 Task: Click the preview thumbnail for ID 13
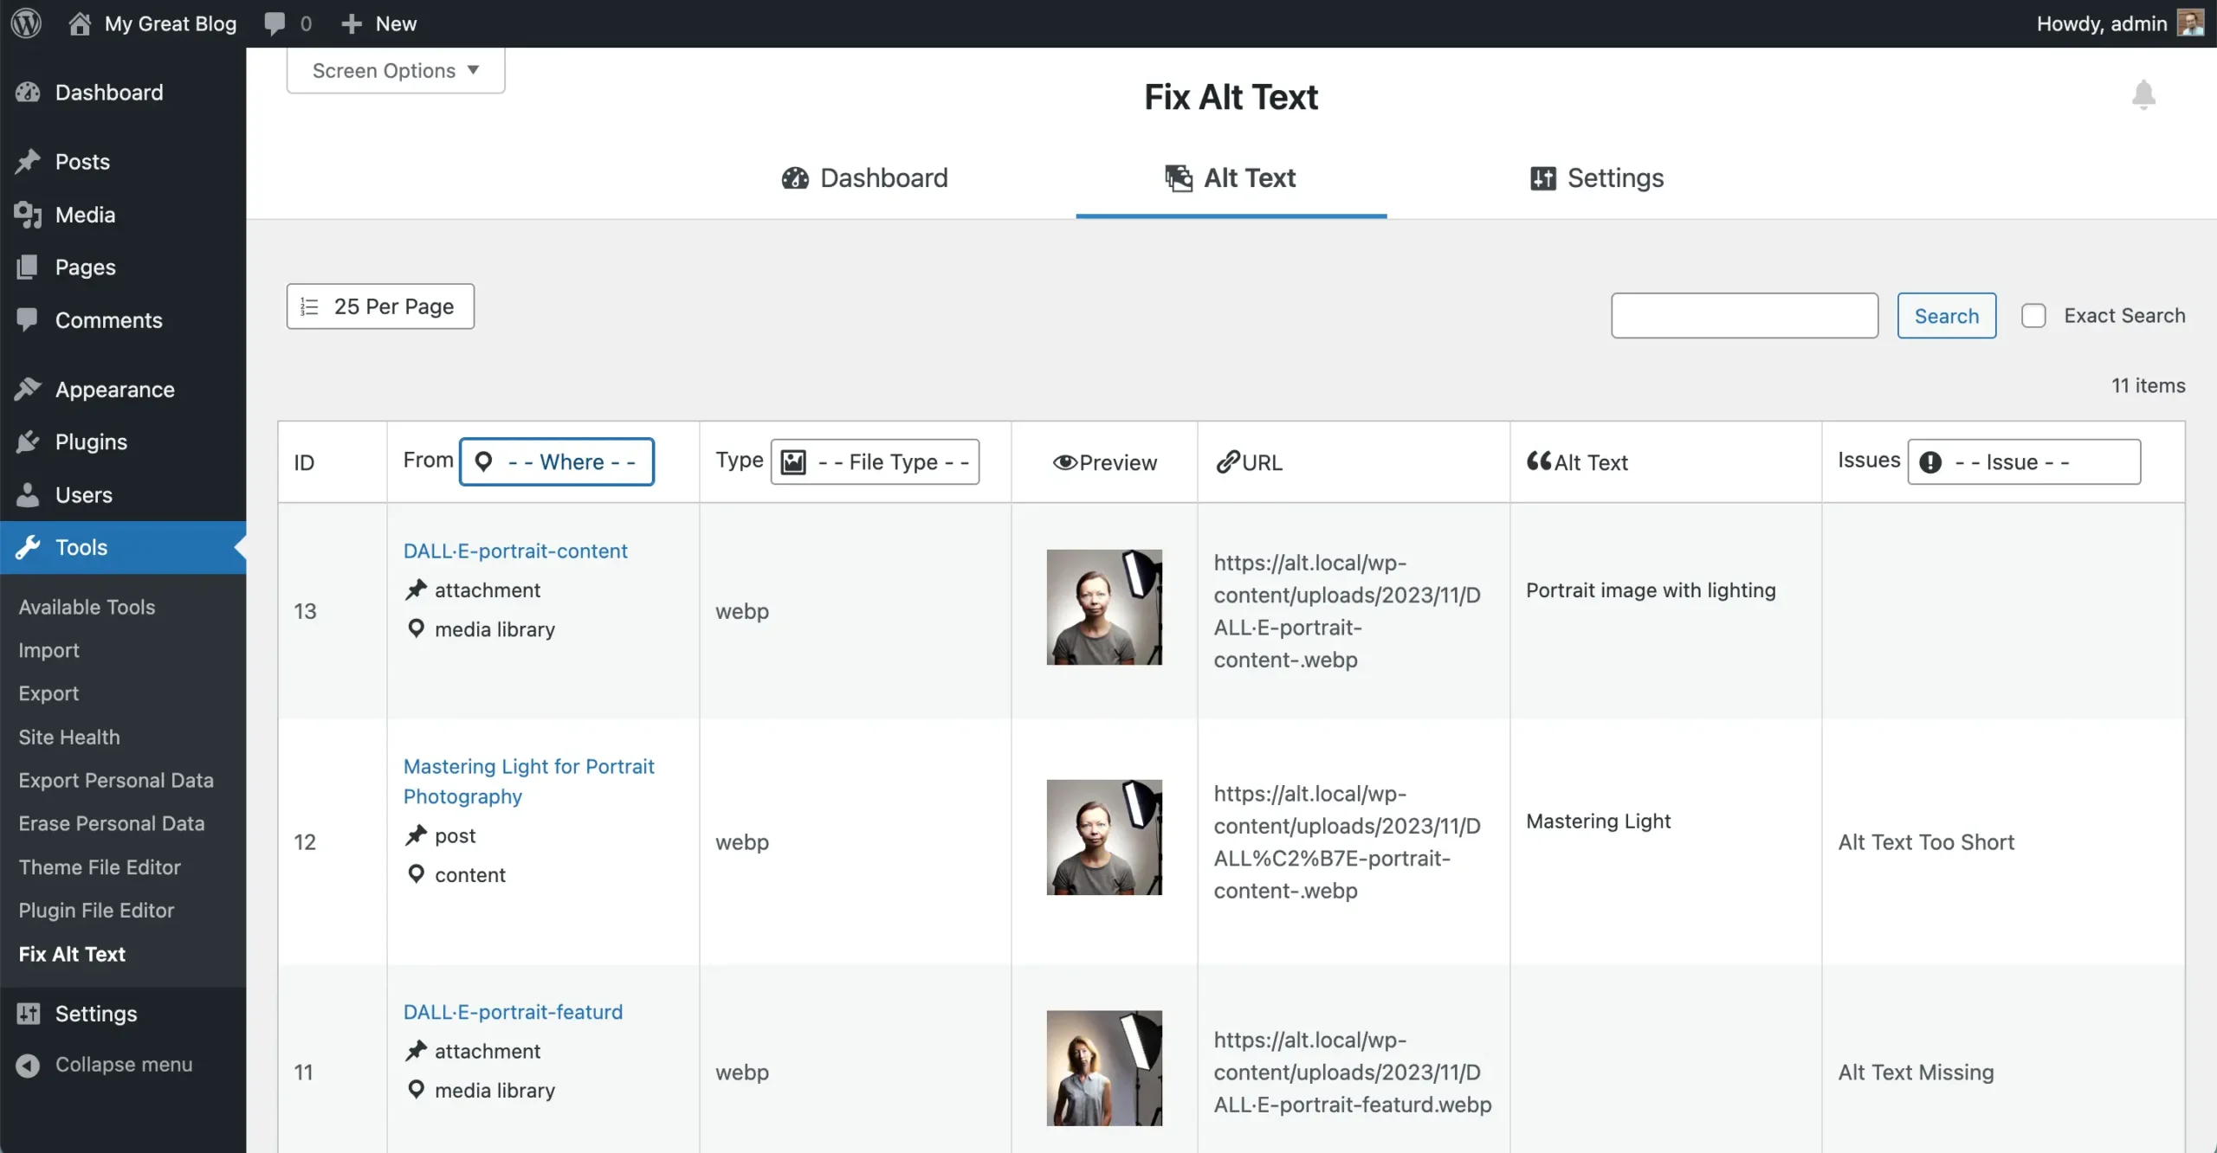(1103, 607)
